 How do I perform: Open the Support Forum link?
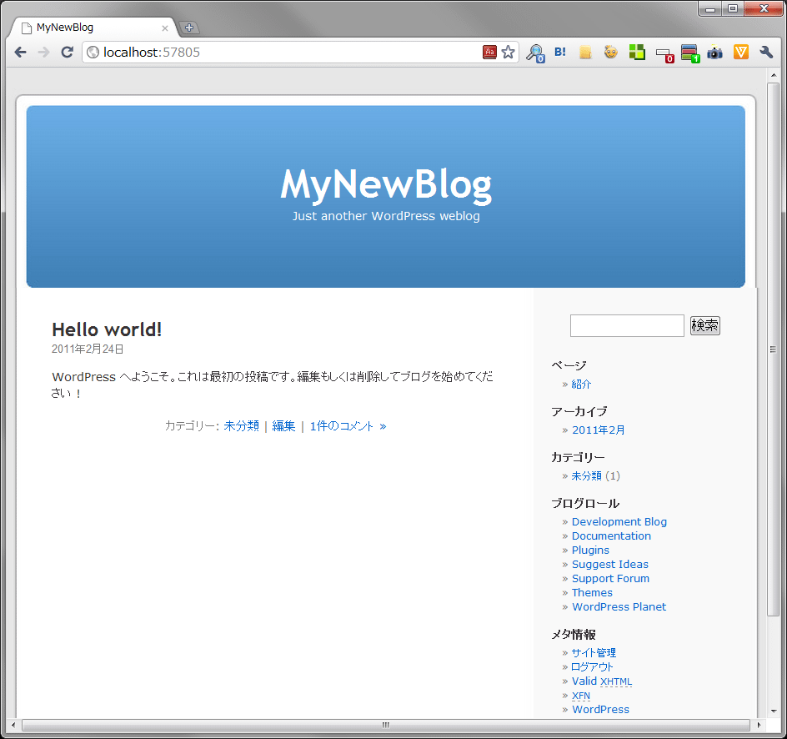(x=610, y=578)
